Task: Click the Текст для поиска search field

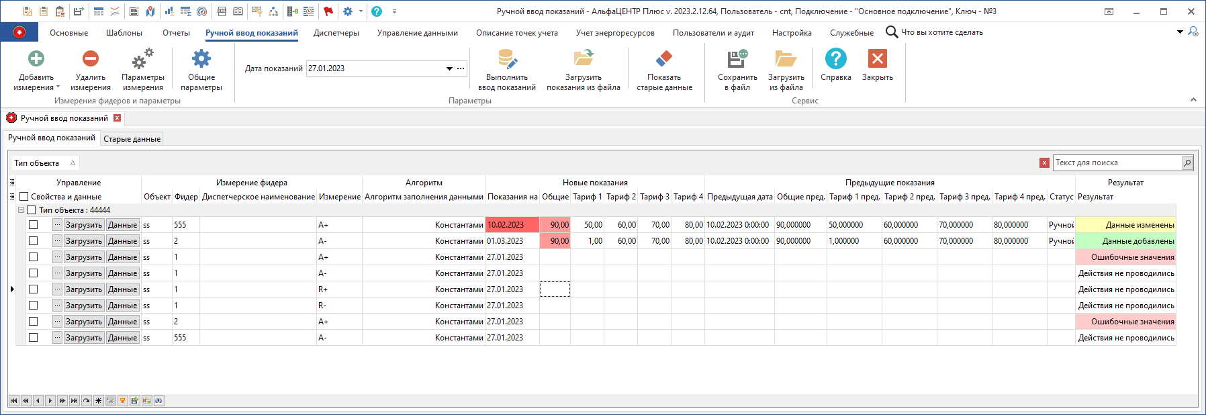Action: (1117, 163)
